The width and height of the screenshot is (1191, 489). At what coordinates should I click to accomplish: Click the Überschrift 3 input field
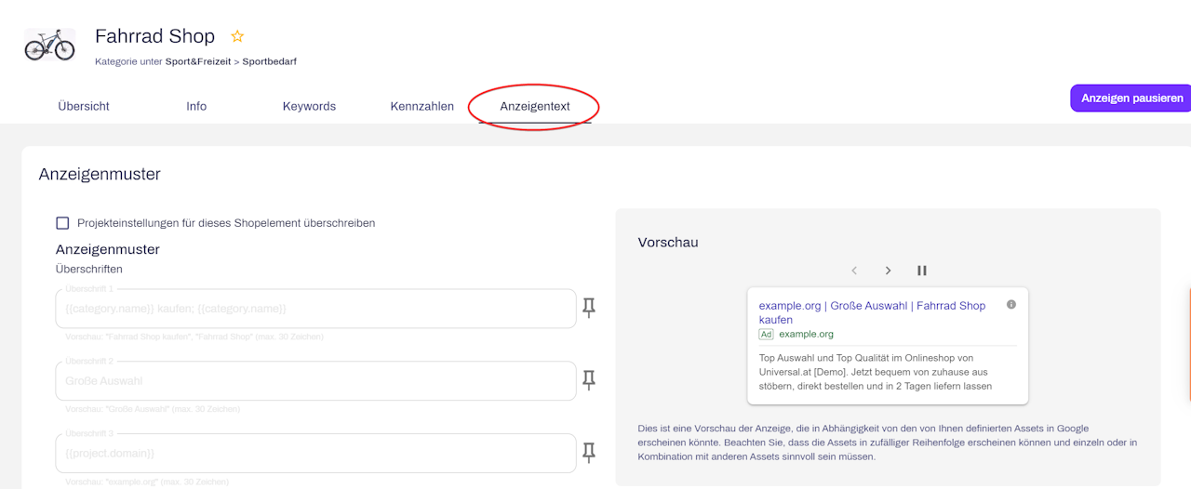(x=315, y=454)
